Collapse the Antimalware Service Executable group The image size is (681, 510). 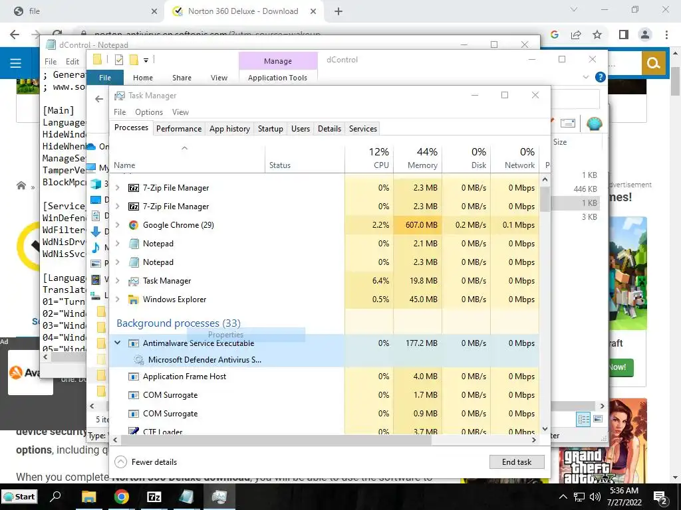117,343
